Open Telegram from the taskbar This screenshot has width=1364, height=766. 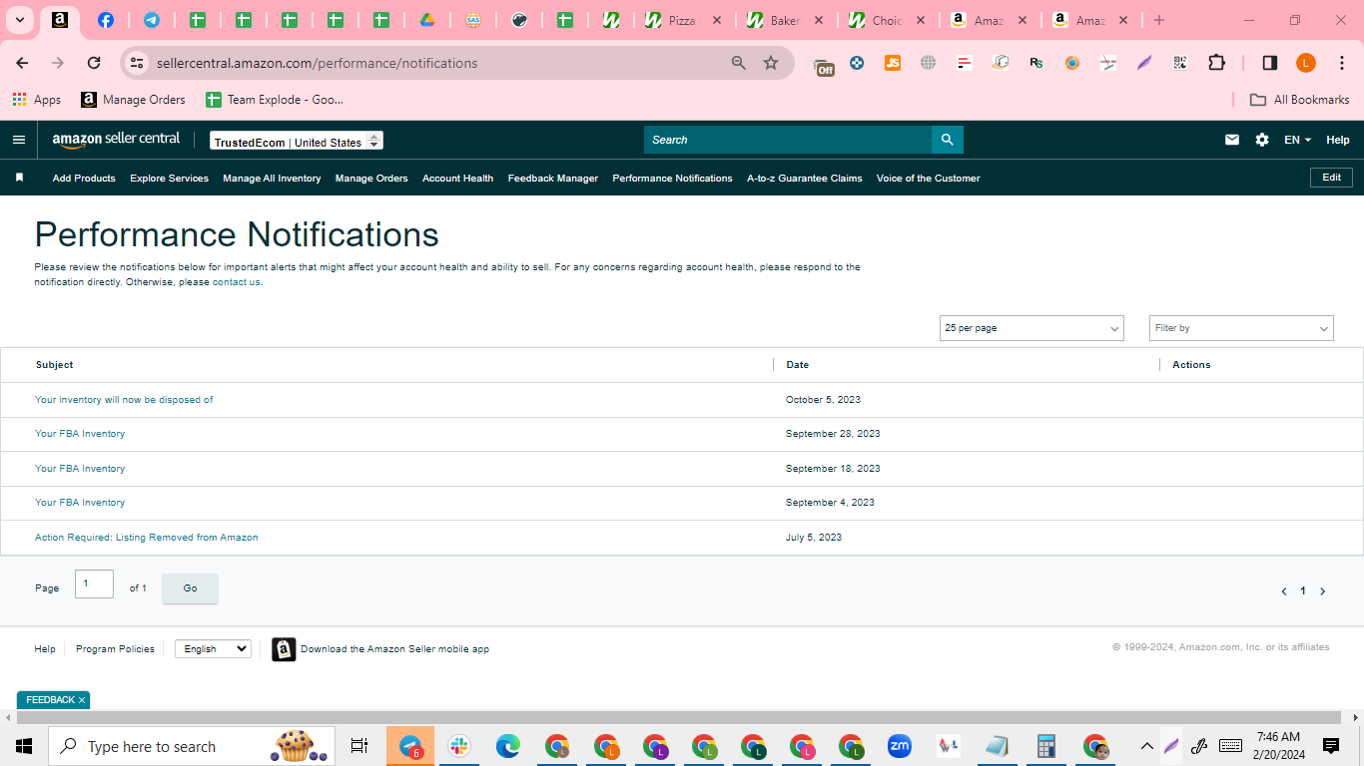(410, 746)
